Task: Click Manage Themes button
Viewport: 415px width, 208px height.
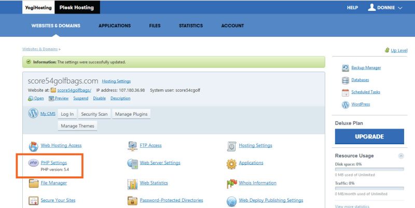Action: click(77, 126)
